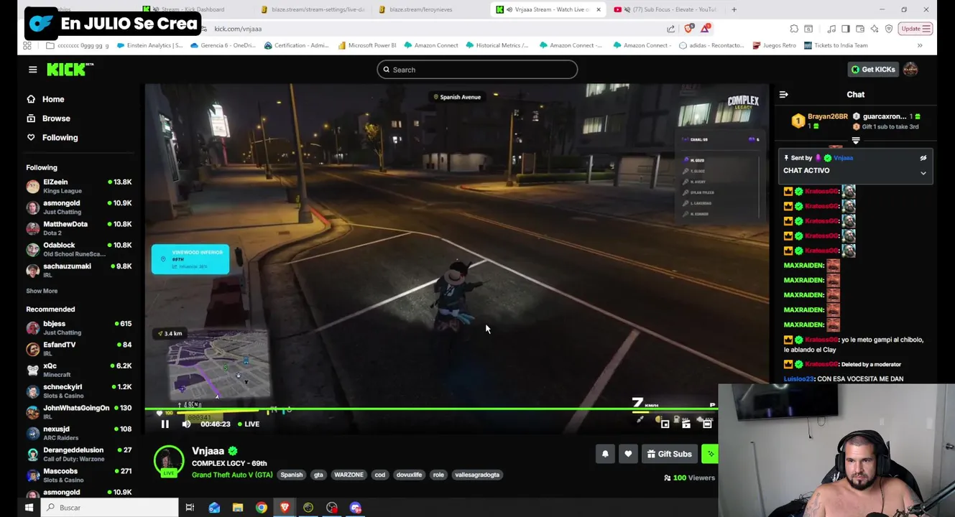The height and width of the screenshot is (517, 955).
Task: Open a new browser tab
Action: (x=734, y=9)
